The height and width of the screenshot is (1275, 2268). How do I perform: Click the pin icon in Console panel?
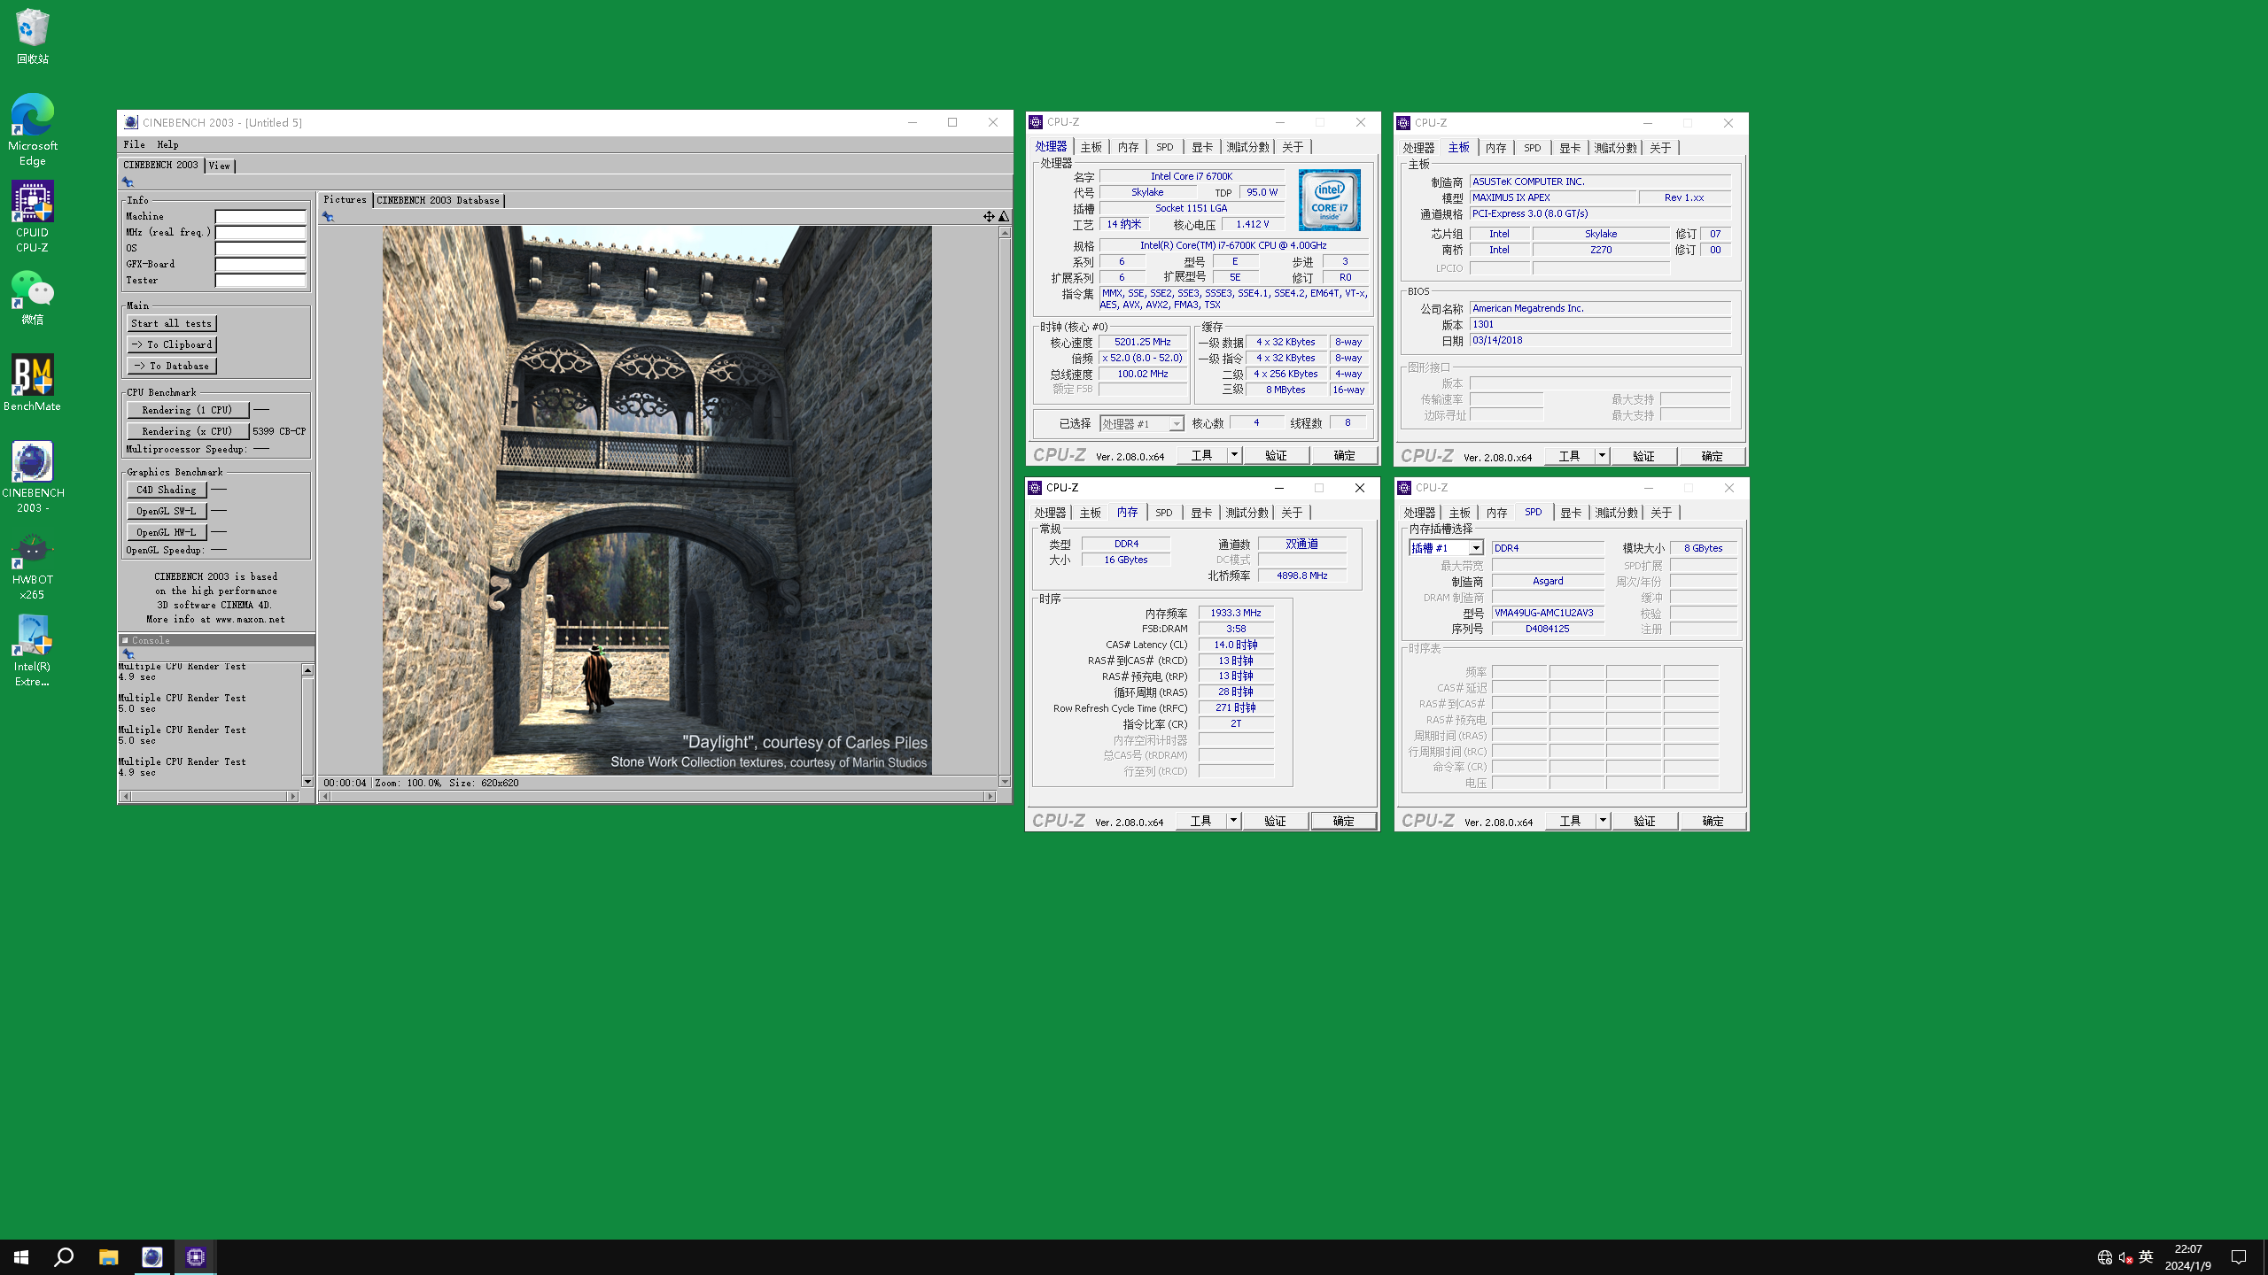128,653
